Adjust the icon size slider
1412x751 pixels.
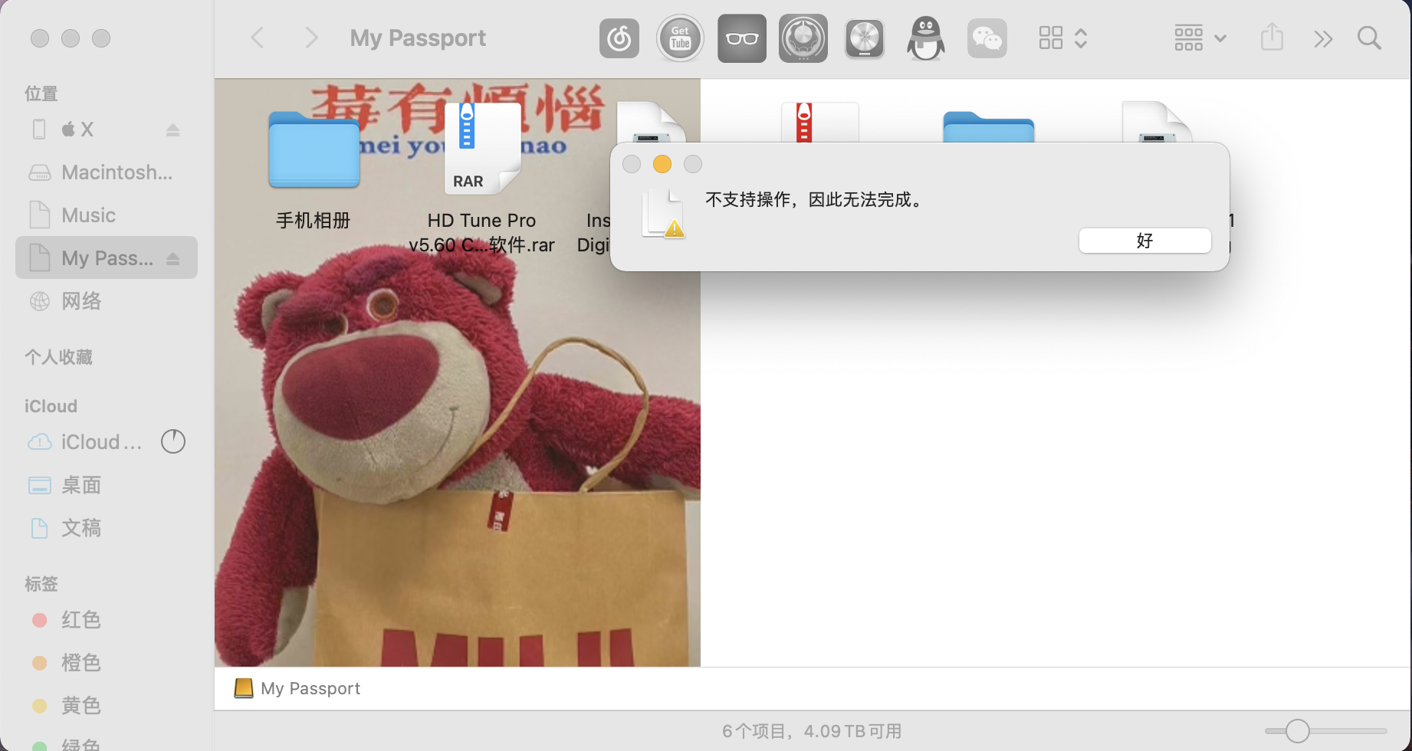[x=1297, y=731]
